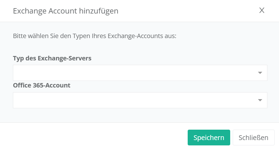The image size is (279, 152).
Task: Click the caret icon in Office 365-Account field
Action: click(260, 100)
